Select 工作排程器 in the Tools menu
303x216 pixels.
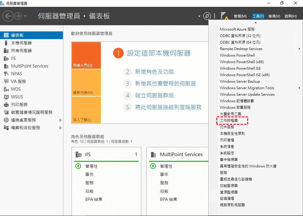point(229,121)
